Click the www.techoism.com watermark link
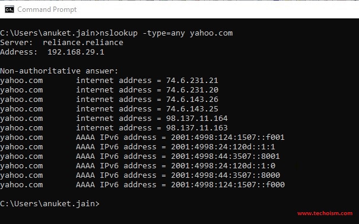Viewport: 359px width, 224px height. pyautogui.click(x=325, y=213)
